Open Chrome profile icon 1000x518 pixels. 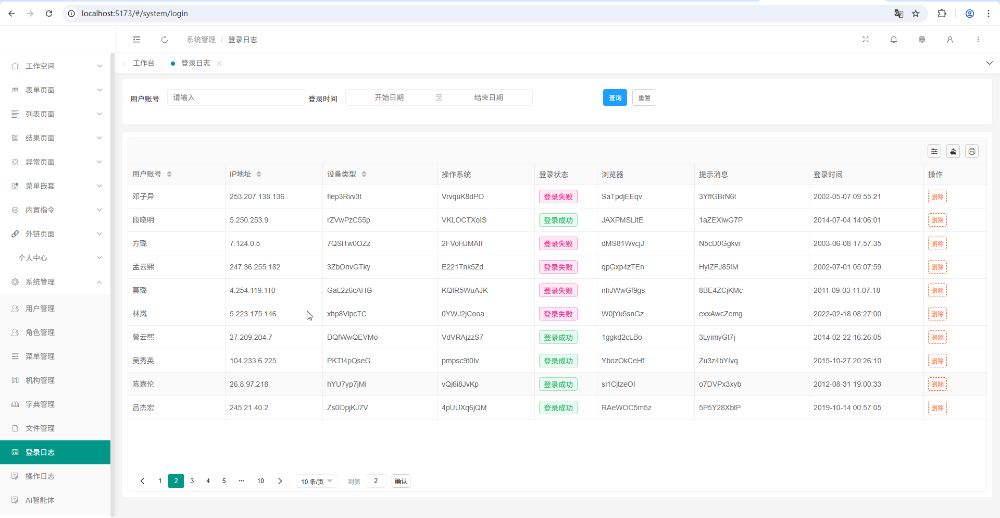970,14
